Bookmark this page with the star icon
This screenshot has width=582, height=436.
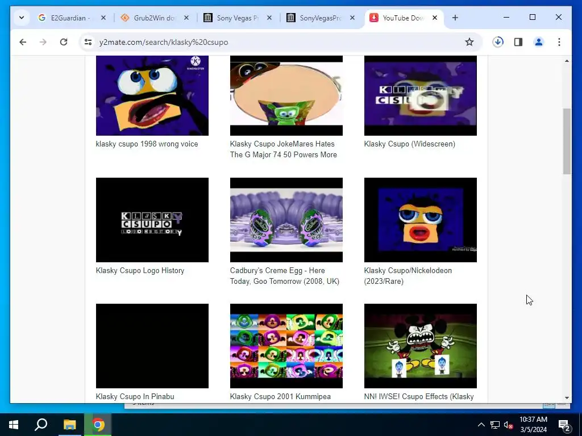(469, 42)
